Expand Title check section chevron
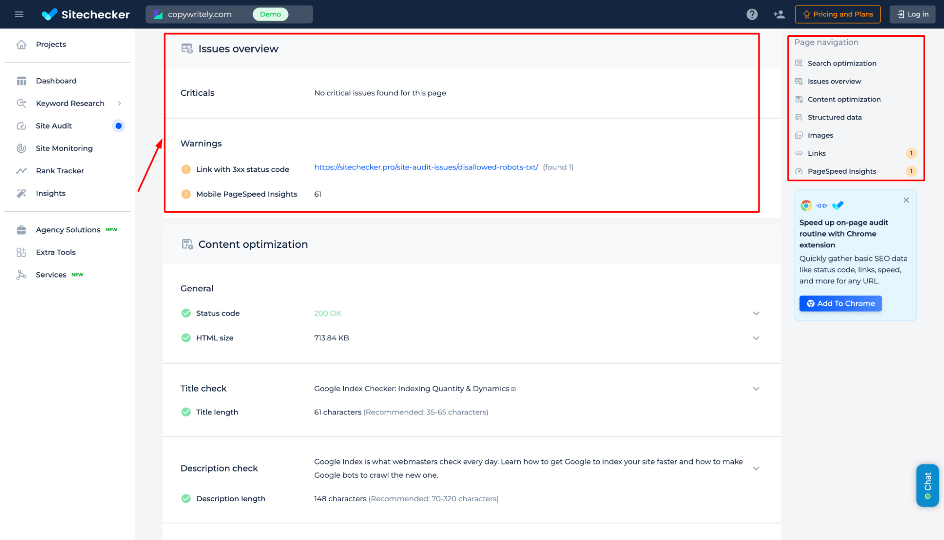944x540 pixels. (756, 389)
